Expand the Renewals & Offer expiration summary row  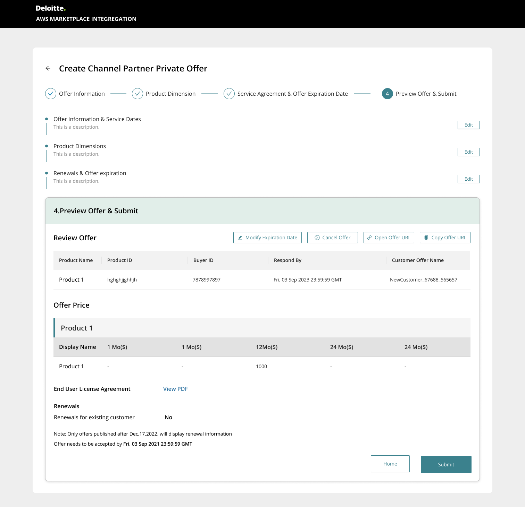point(90,173)
